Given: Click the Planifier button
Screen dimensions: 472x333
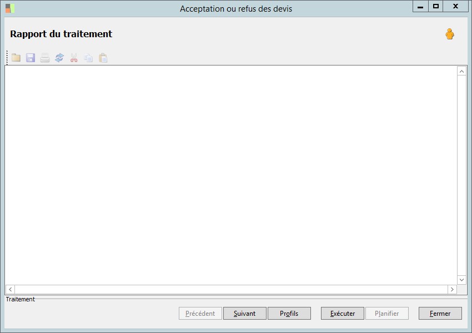Looking at the screenshot, I should (x=387, y=314).
